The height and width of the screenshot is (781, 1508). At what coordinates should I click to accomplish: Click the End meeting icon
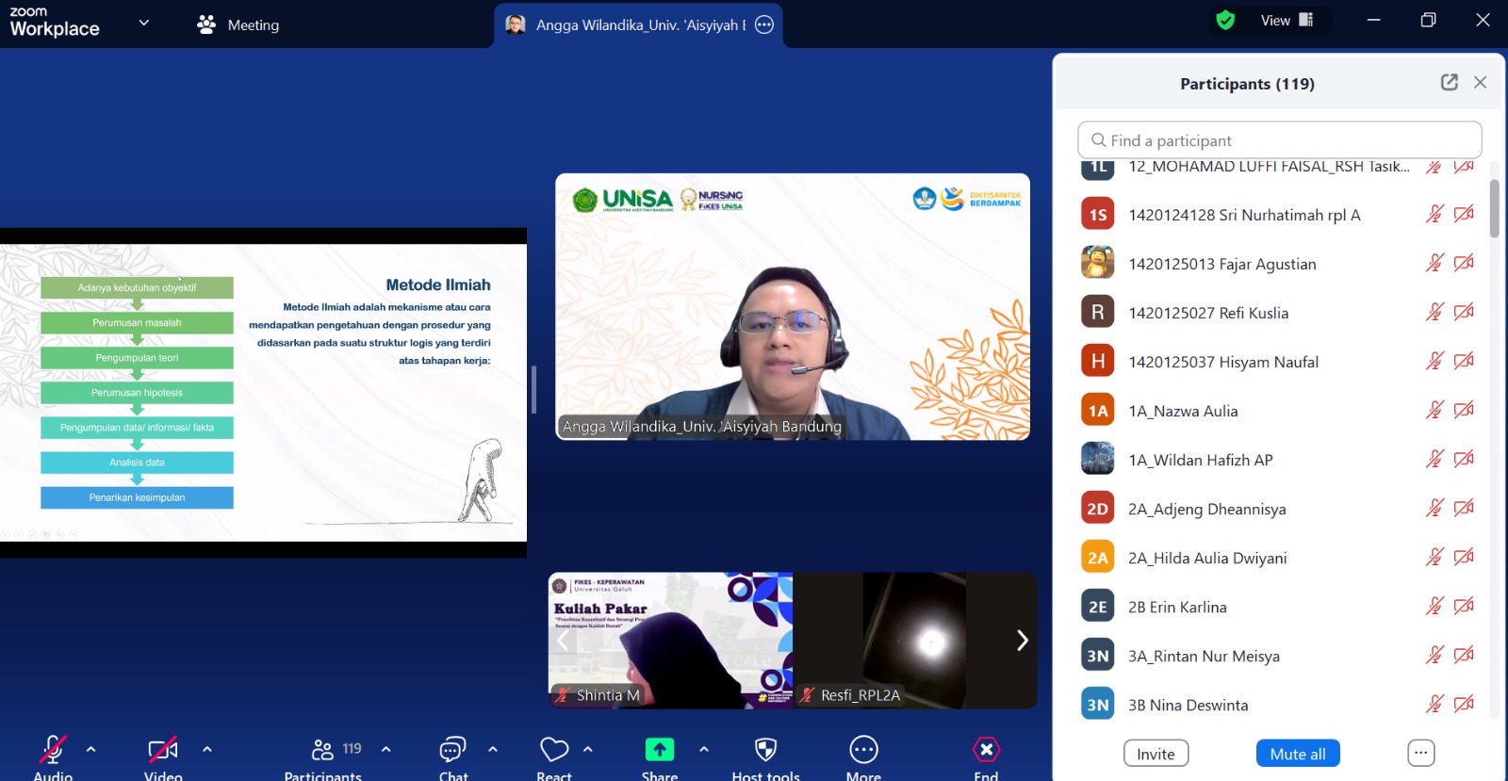coord(986,750)
